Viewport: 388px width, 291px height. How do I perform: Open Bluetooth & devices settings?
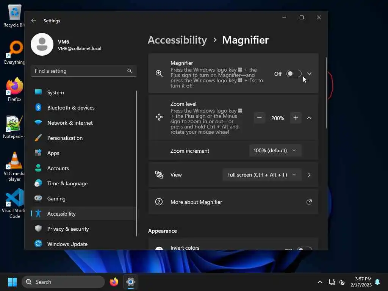click(x=83, y=108)
